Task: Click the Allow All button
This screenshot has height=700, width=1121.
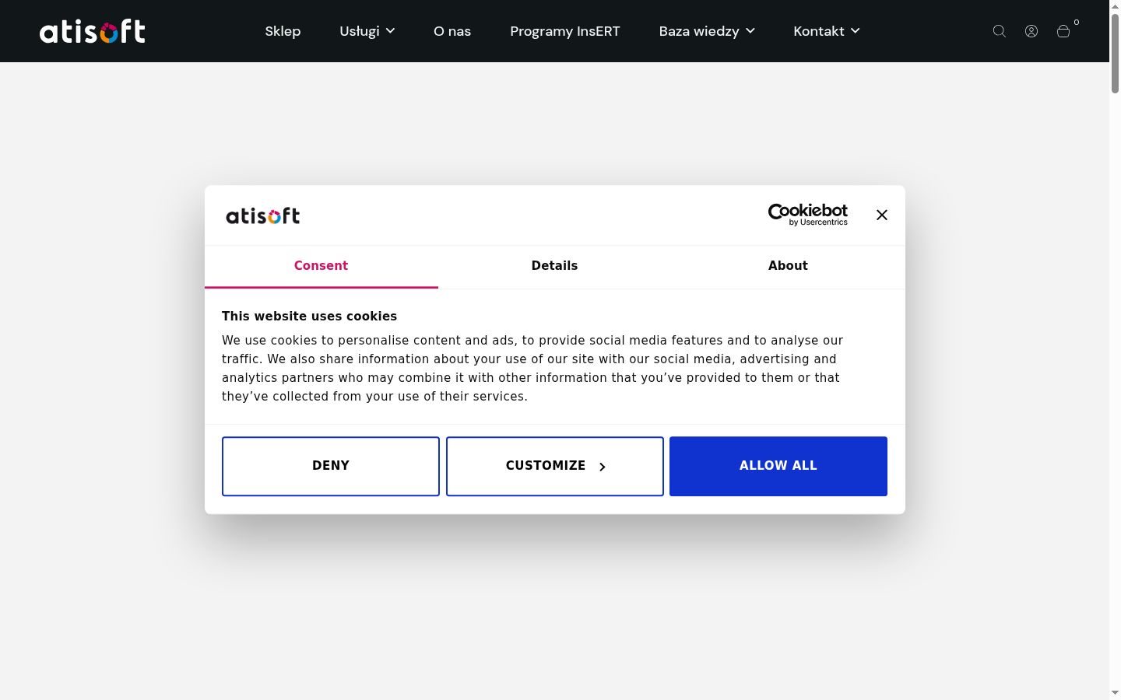Action: pos(778,466)
